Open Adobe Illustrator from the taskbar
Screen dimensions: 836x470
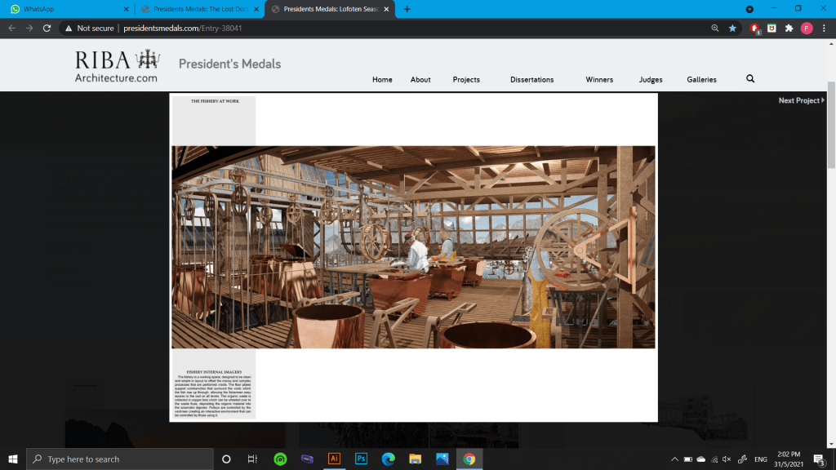point(333,459)
